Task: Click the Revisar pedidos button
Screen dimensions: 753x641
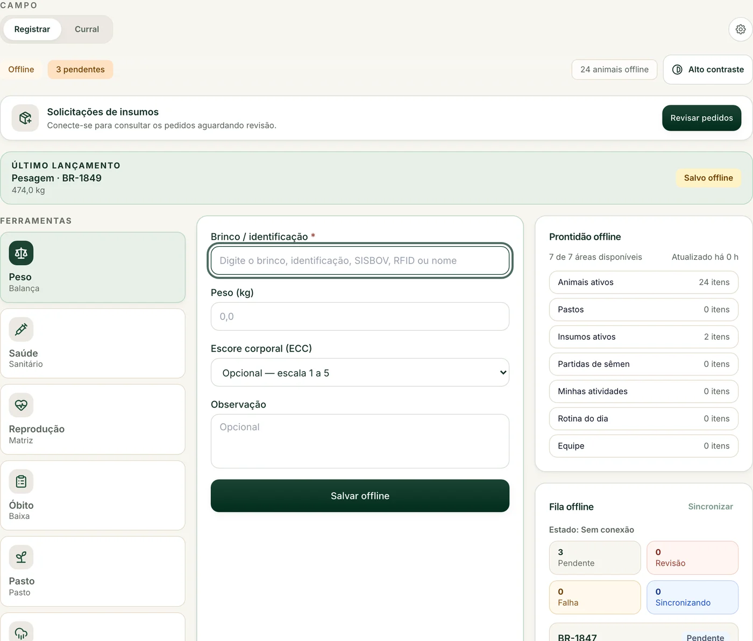Action: (x=701, y=118)
